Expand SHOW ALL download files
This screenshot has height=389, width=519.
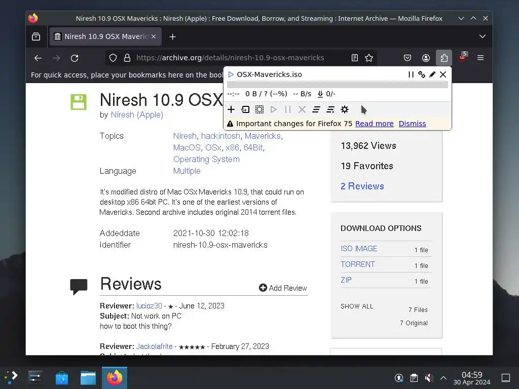tap(357, 306)
